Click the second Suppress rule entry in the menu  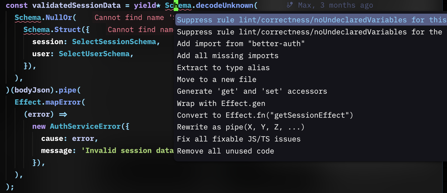tap(290, 32)
